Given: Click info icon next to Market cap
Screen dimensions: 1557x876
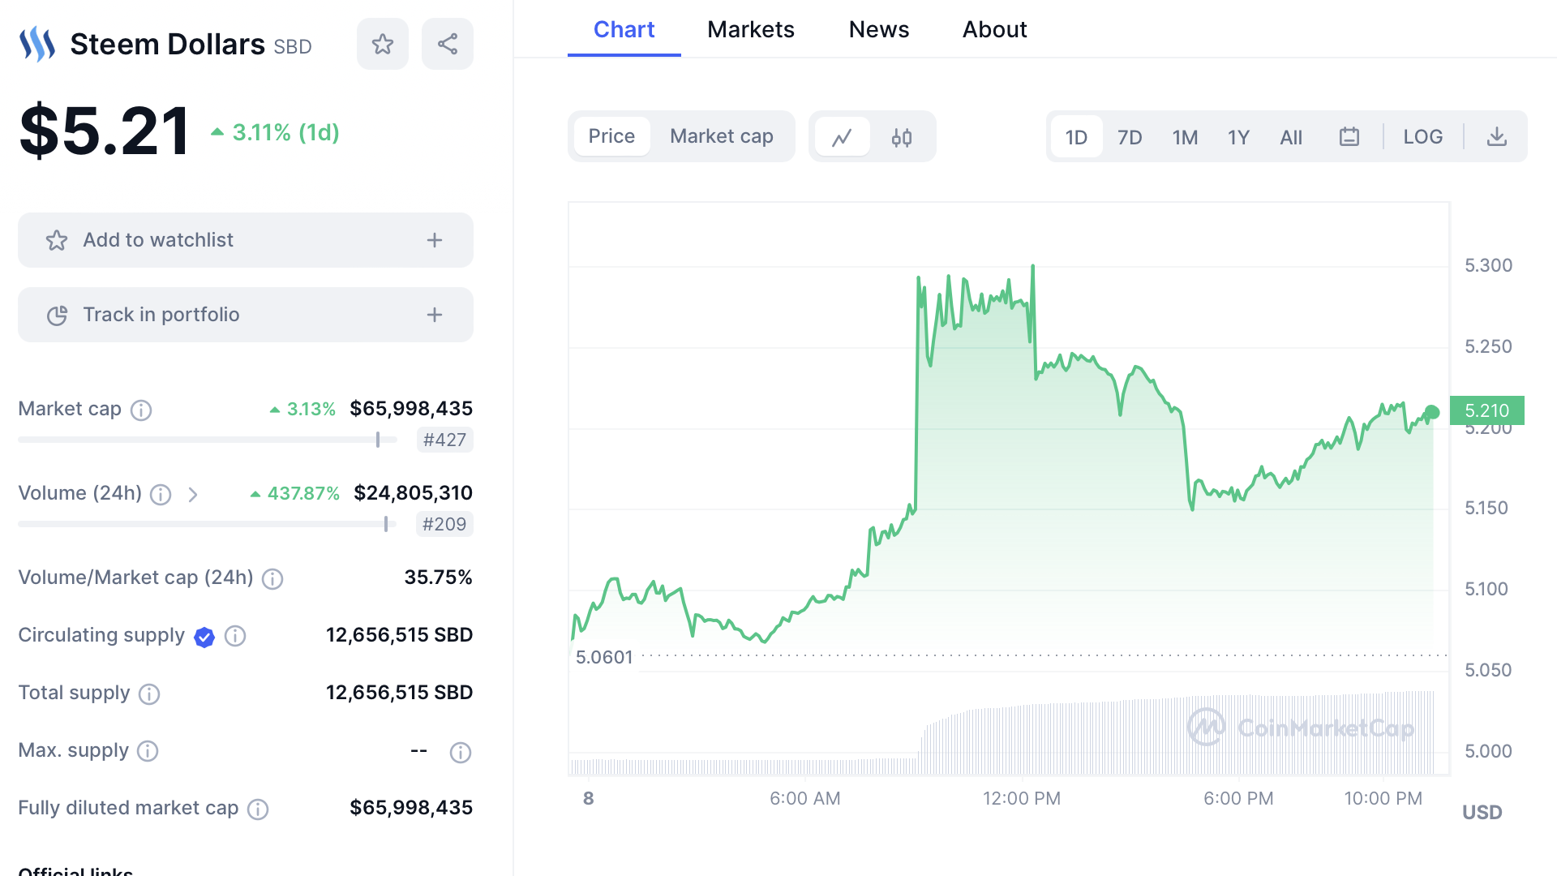Looking at the screenshot, I should click(x=141, y=410).
